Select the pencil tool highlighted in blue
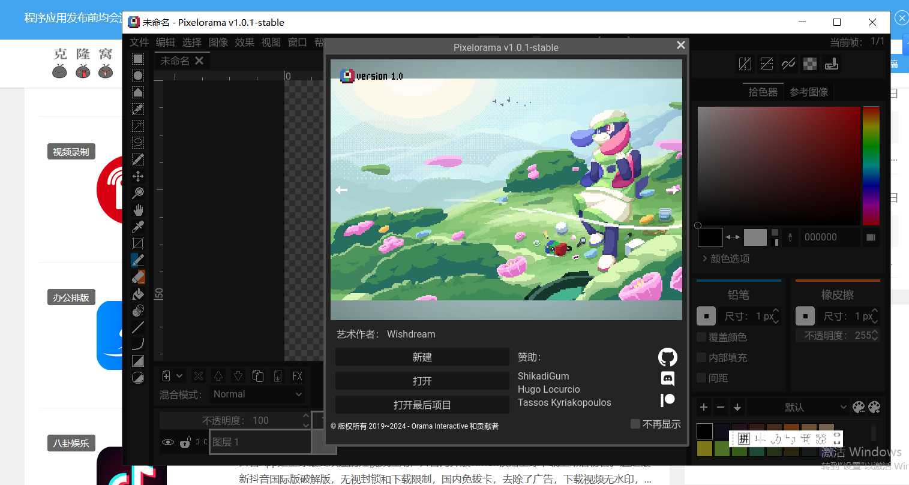The width and height of the screenshot is (909, 485). coord(138,260)
